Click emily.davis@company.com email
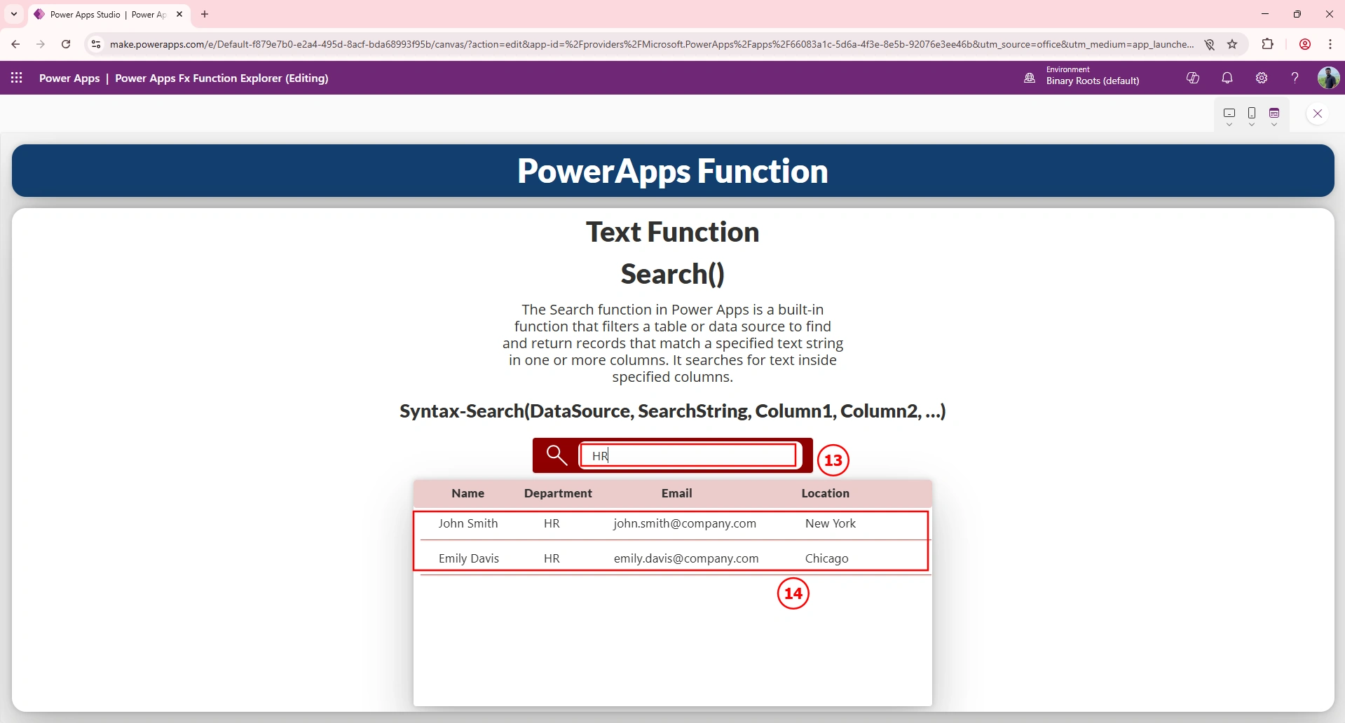Viewport: 1345px width, 723px height. 686,558
